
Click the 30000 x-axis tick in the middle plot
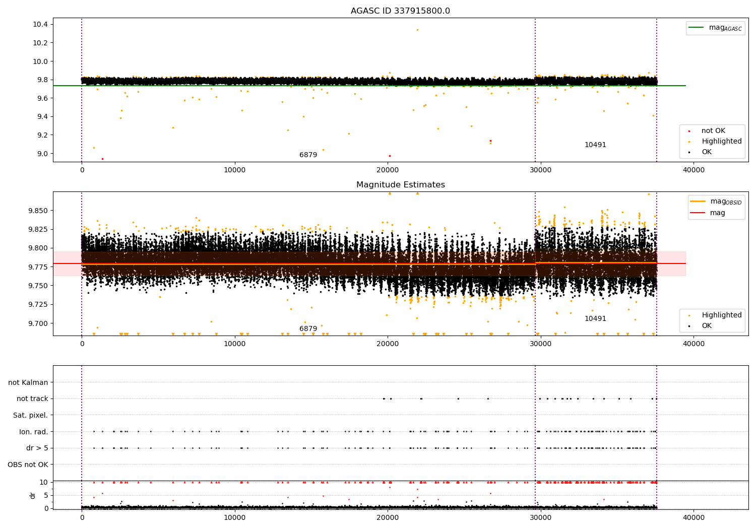click(541, 344)
